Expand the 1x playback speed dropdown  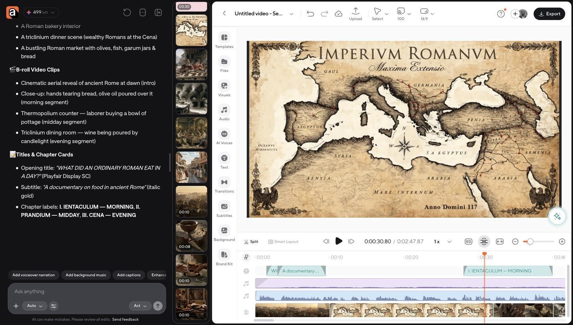(x=443, y=242)
